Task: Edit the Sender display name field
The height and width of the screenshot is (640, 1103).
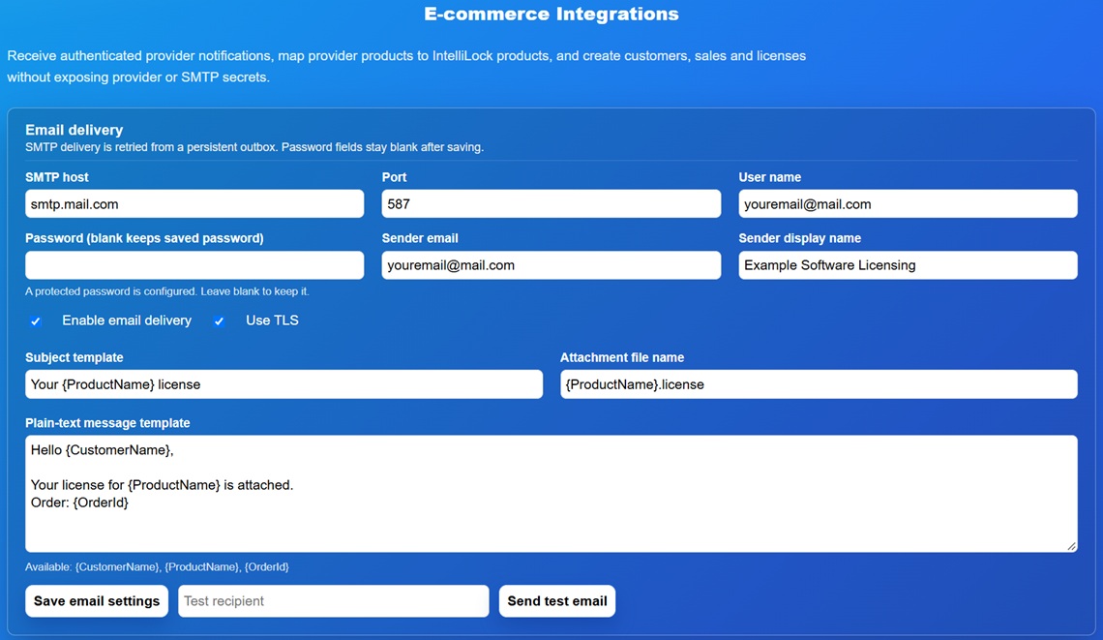Action: pyautogui.click(x=909, y=265)
